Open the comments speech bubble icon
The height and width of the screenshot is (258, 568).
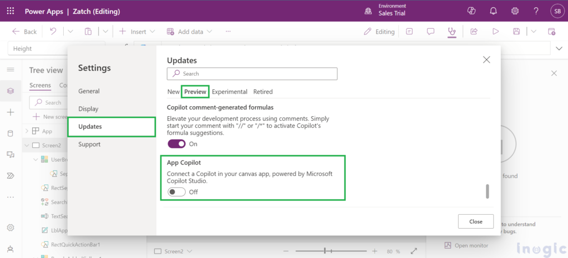(430, 32)
